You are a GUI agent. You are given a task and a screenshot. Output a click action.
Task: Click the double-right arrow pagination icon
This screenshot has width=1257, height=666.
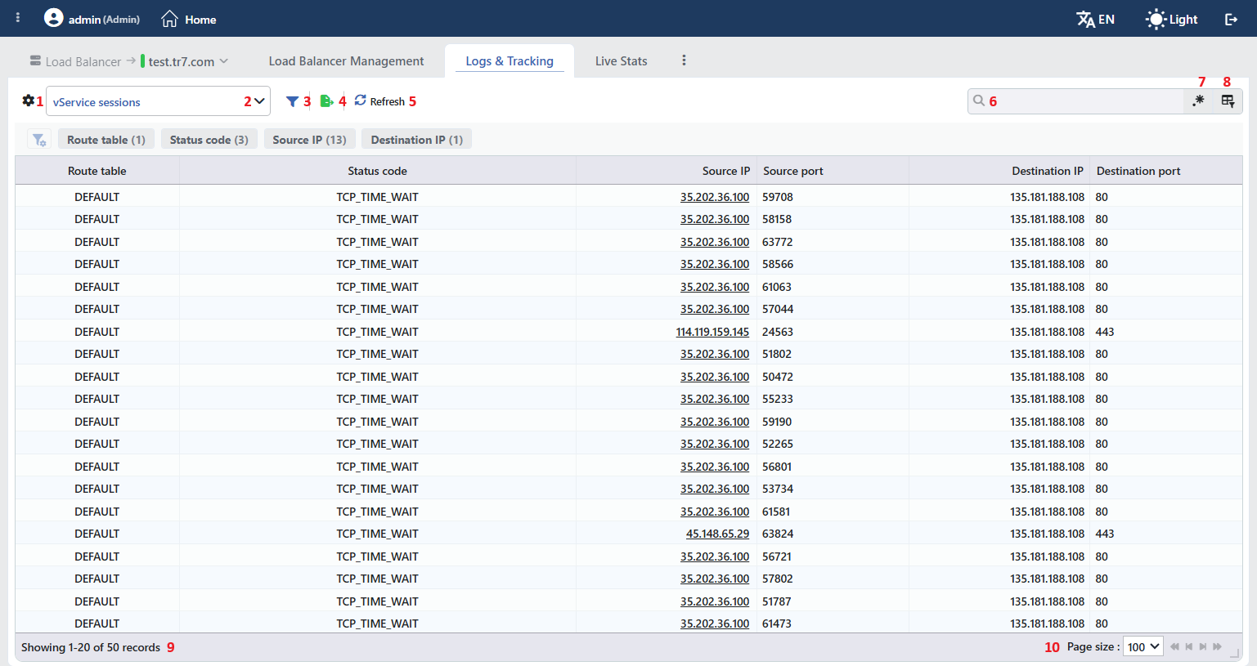pyautogui.click(x=1217, y=646)
